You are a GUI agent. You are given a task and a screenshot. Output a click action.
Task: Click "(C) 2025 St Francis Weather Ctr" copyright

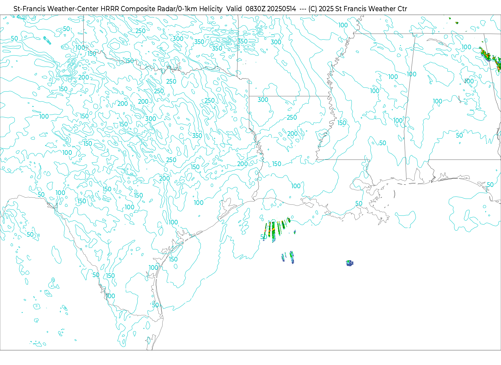pyautogui.click(x=357, y=9)
